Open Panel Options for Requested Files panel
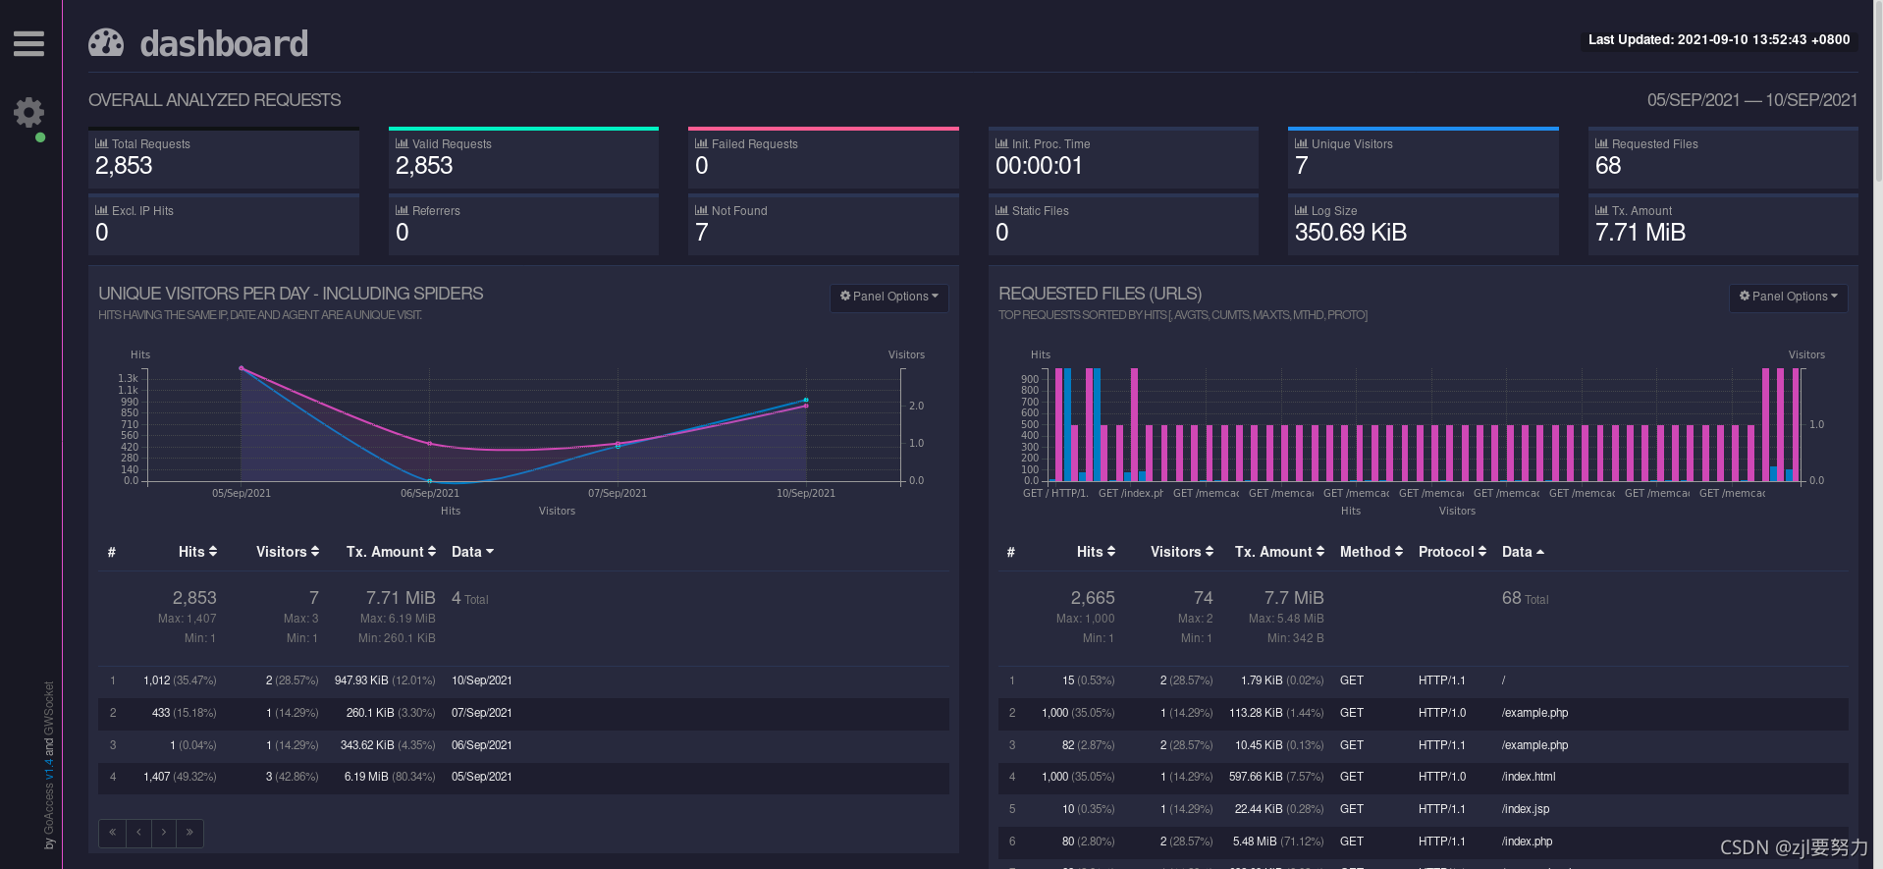This screenshot has height=869, width=1883. click(x=1789, y=297)
